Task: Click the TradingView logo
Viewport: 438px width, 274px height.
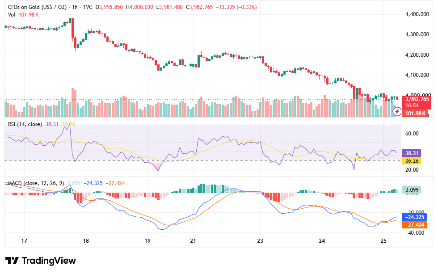Action: point(41,261)
